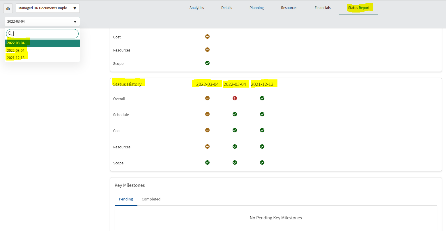
Task: Choose 2021-12-13 from the date list
Action: coord(16,58)
